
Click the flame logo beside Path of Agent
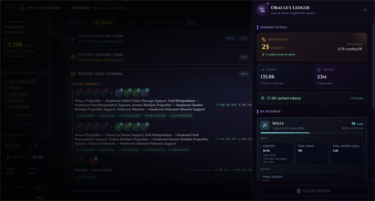tap(22, 8)
